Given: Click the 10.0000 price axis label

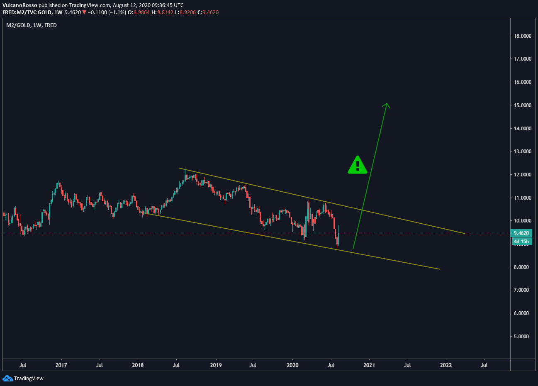Looking at the screenshot, I should point(522,221).
